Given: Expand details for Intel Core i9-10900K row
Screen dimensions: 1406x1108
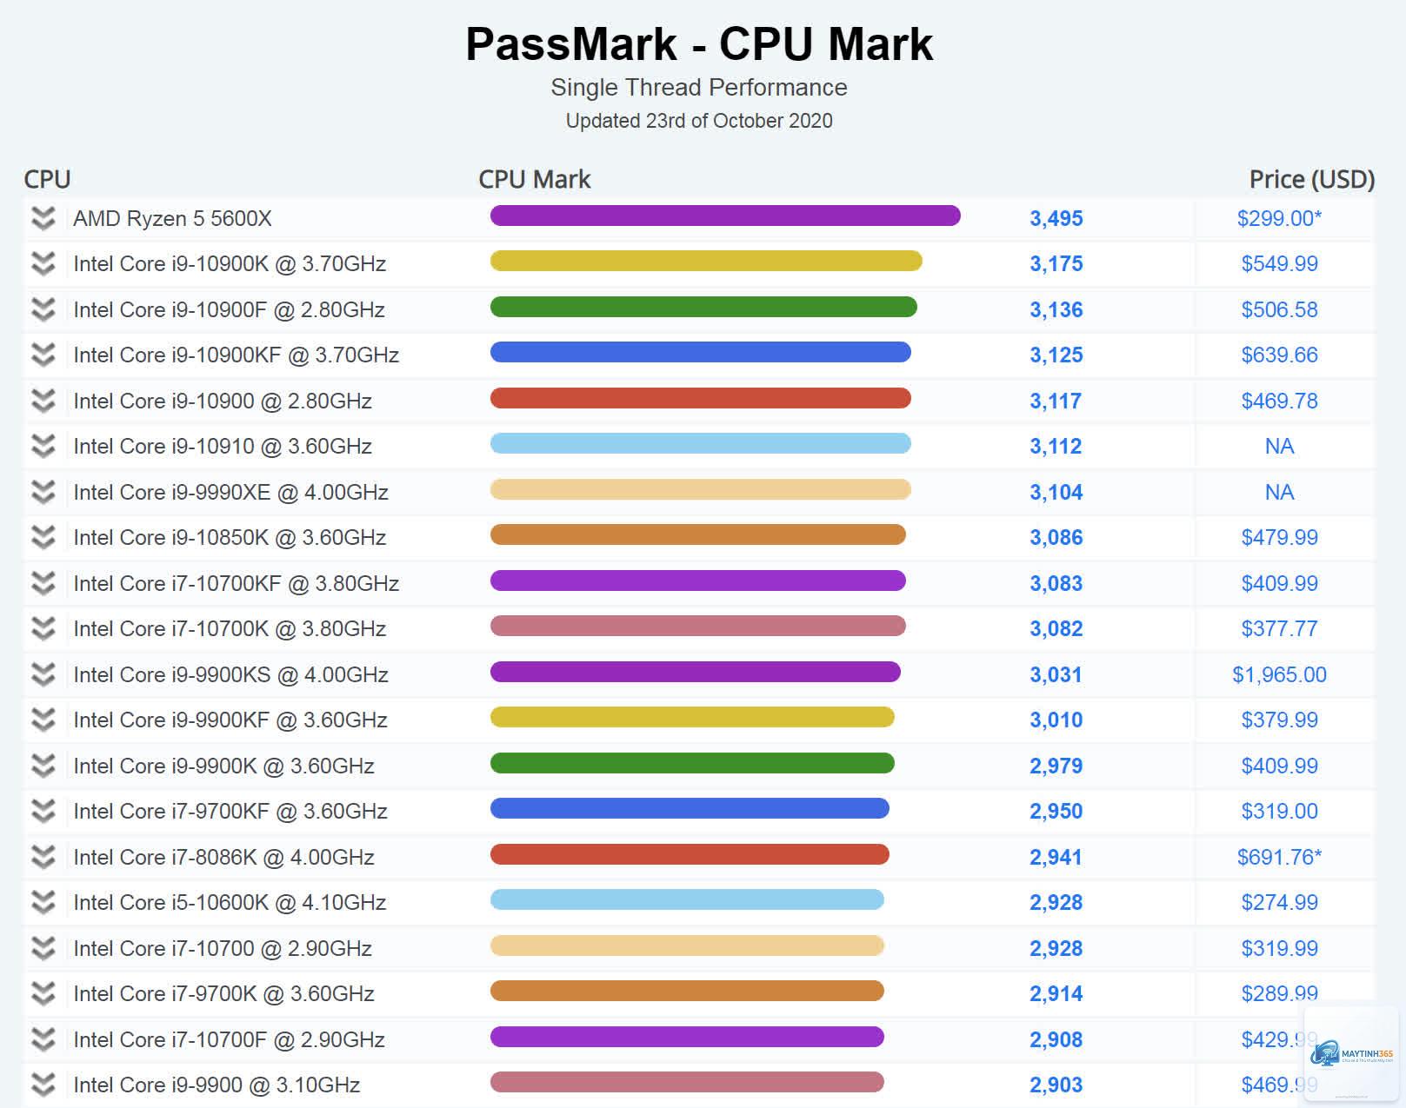Looking at the screenshot, I should 43,263.
